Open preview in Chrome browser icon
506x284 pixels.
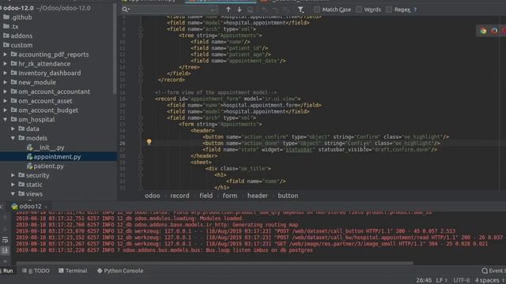483,31
